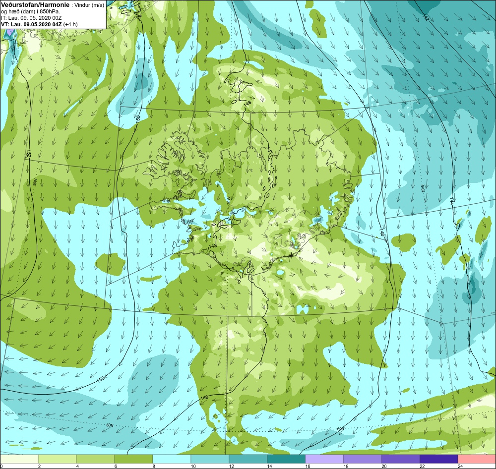Click the 14–16 m/s dark teal legend swatch
496x469 pixels.
click(286, 459)
